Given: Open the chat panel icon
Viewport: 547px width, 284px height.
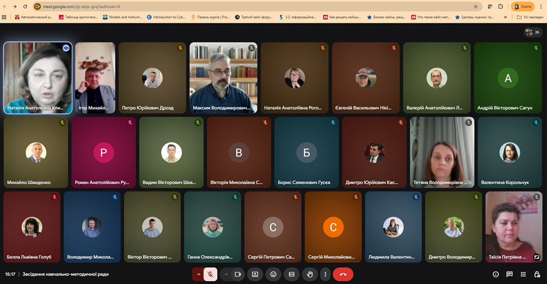Looking at the screenshot, I should [x=509, y=275].
